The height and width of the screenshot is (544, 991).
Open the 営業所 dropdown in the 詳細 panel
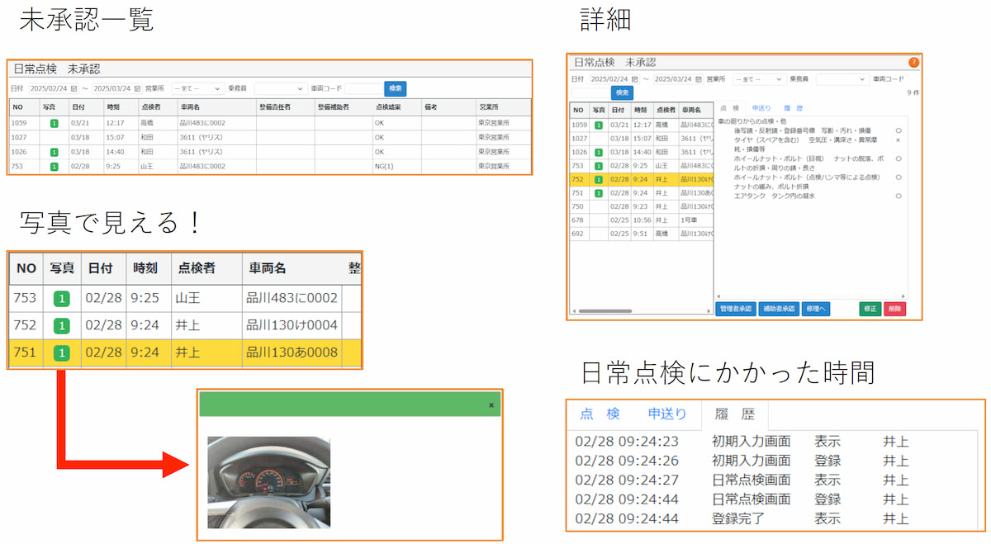point(759,79)
